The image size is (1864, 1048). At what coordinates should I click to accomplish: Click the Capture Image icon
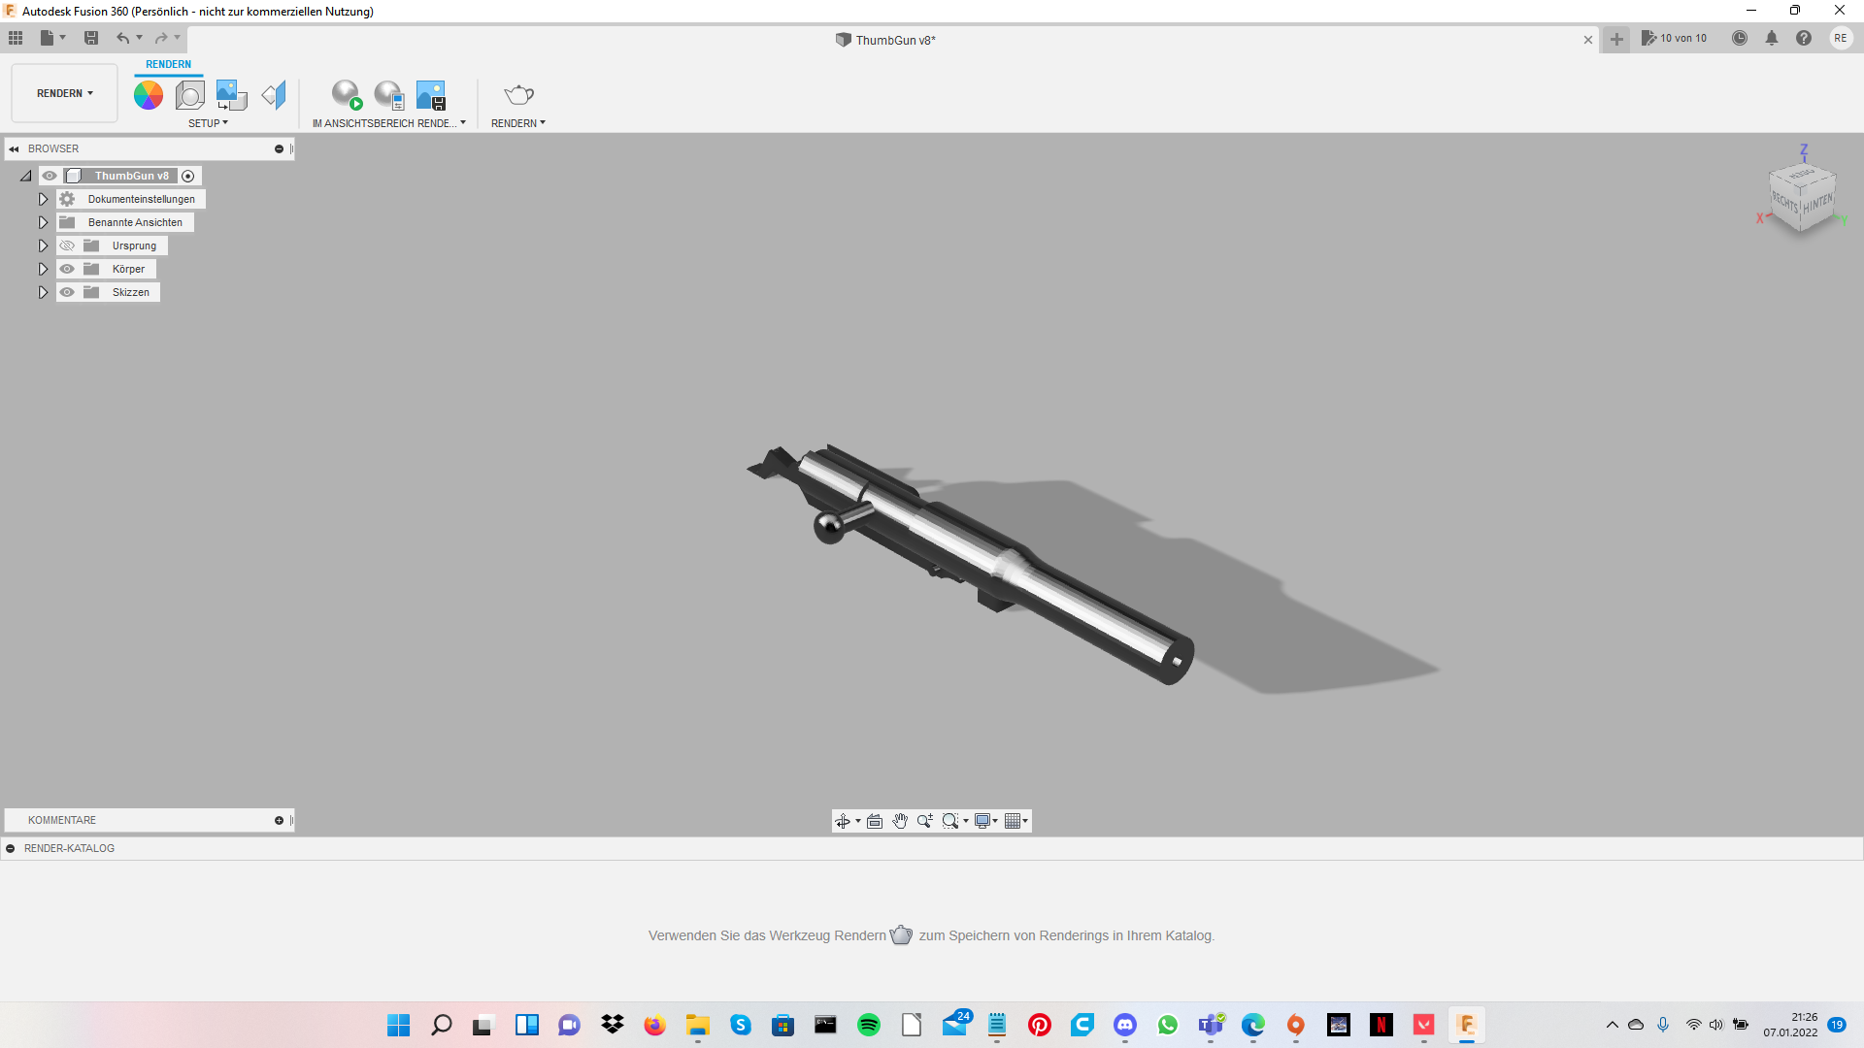[430, 94]
